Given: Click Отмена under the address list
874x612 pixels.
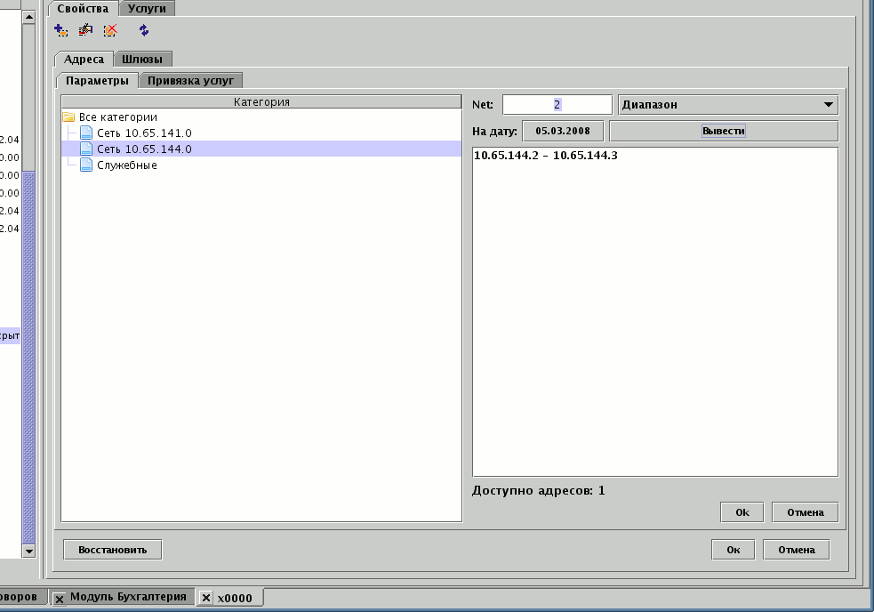Looking at the screenshot, I should (805, 512).
